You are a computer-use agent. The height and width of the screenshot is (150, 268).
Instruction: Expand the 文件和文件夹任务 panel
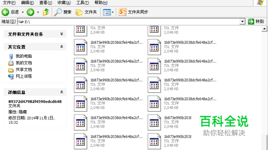coord(62,34)
